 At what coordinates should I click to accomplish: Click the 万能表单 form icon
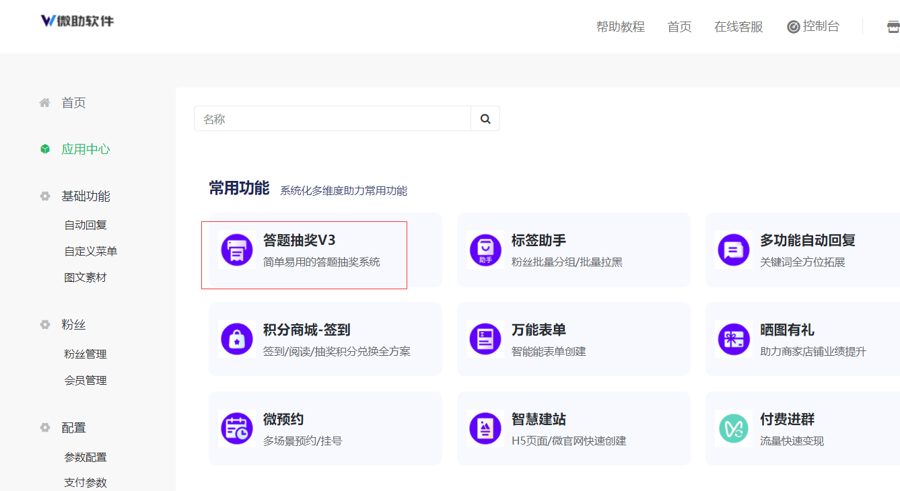coord(485,340)
